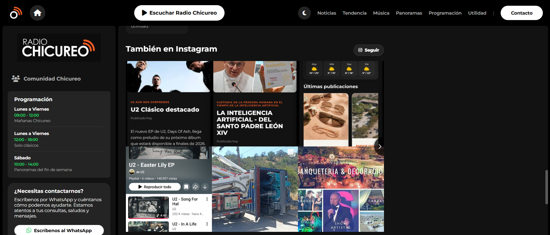Open the Banquetería & Decoración Instagram post
The image size is (550, 235).
point(341,189)
